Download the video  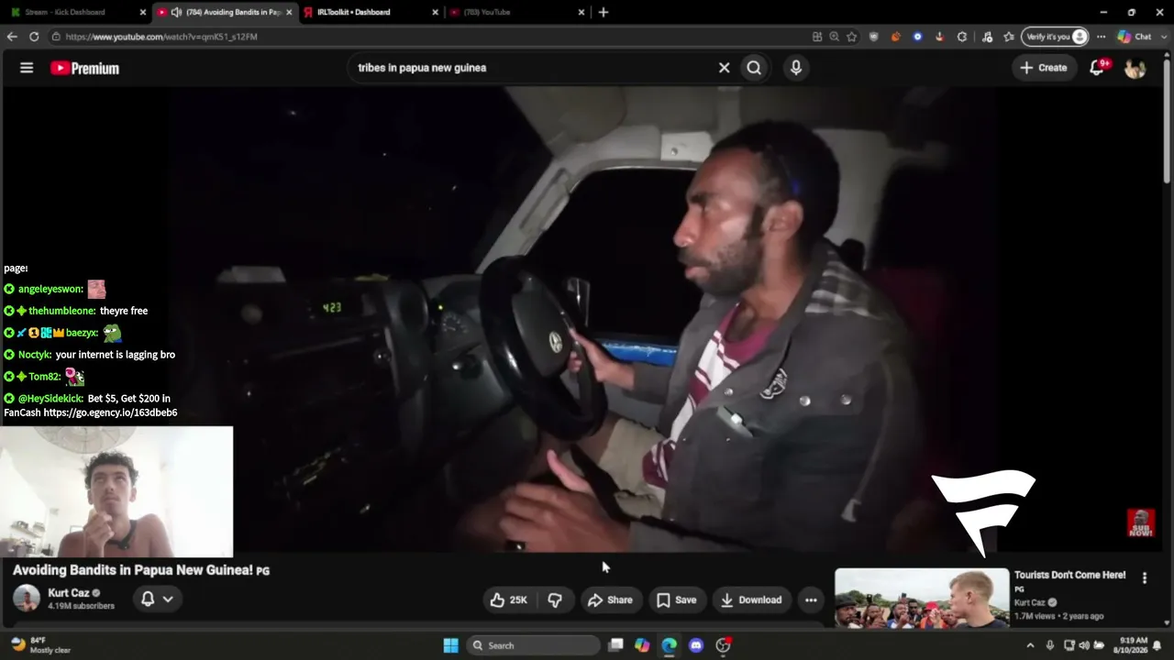point(751,599)
